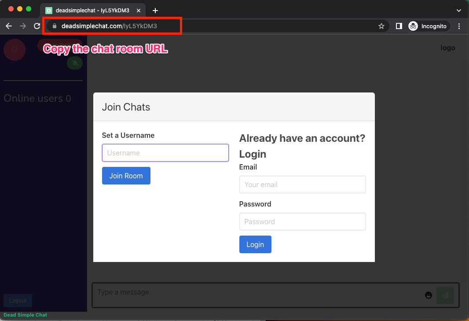Bookmark the page using the star icon
Screen dimensions: 469x321
(381, 26)
